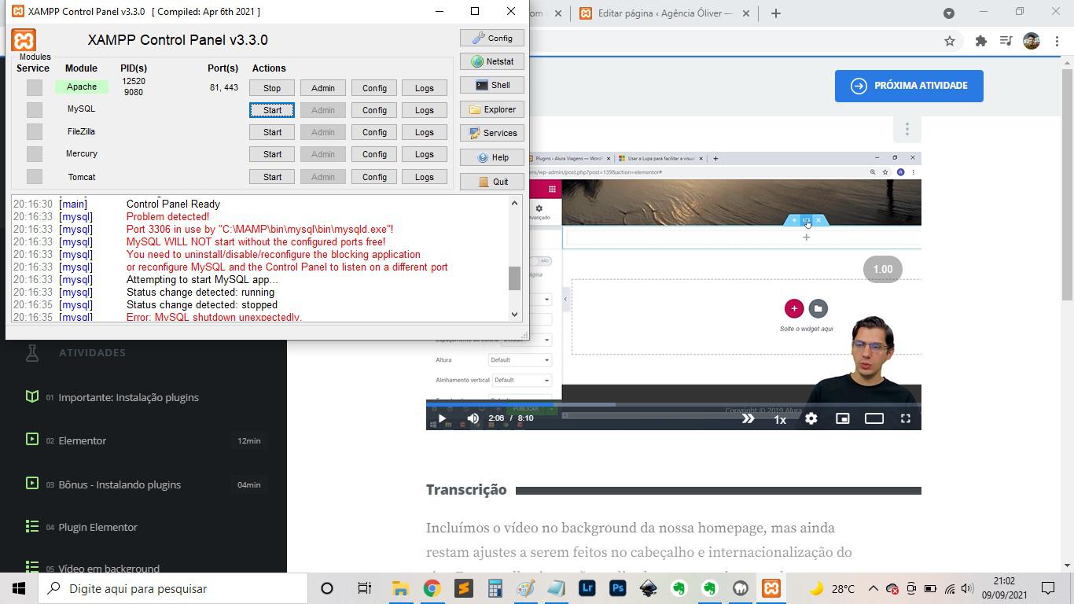
Task: Toggle Apache service checkbox
Action: click(34, 87)
